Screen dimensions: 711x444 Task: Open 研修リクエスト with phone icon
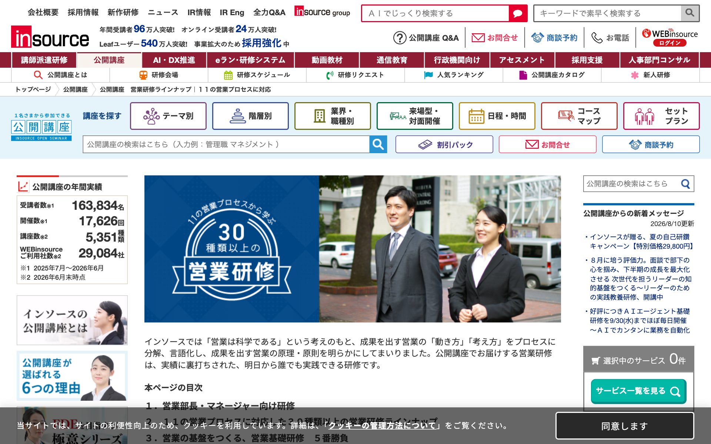point(355,75)
